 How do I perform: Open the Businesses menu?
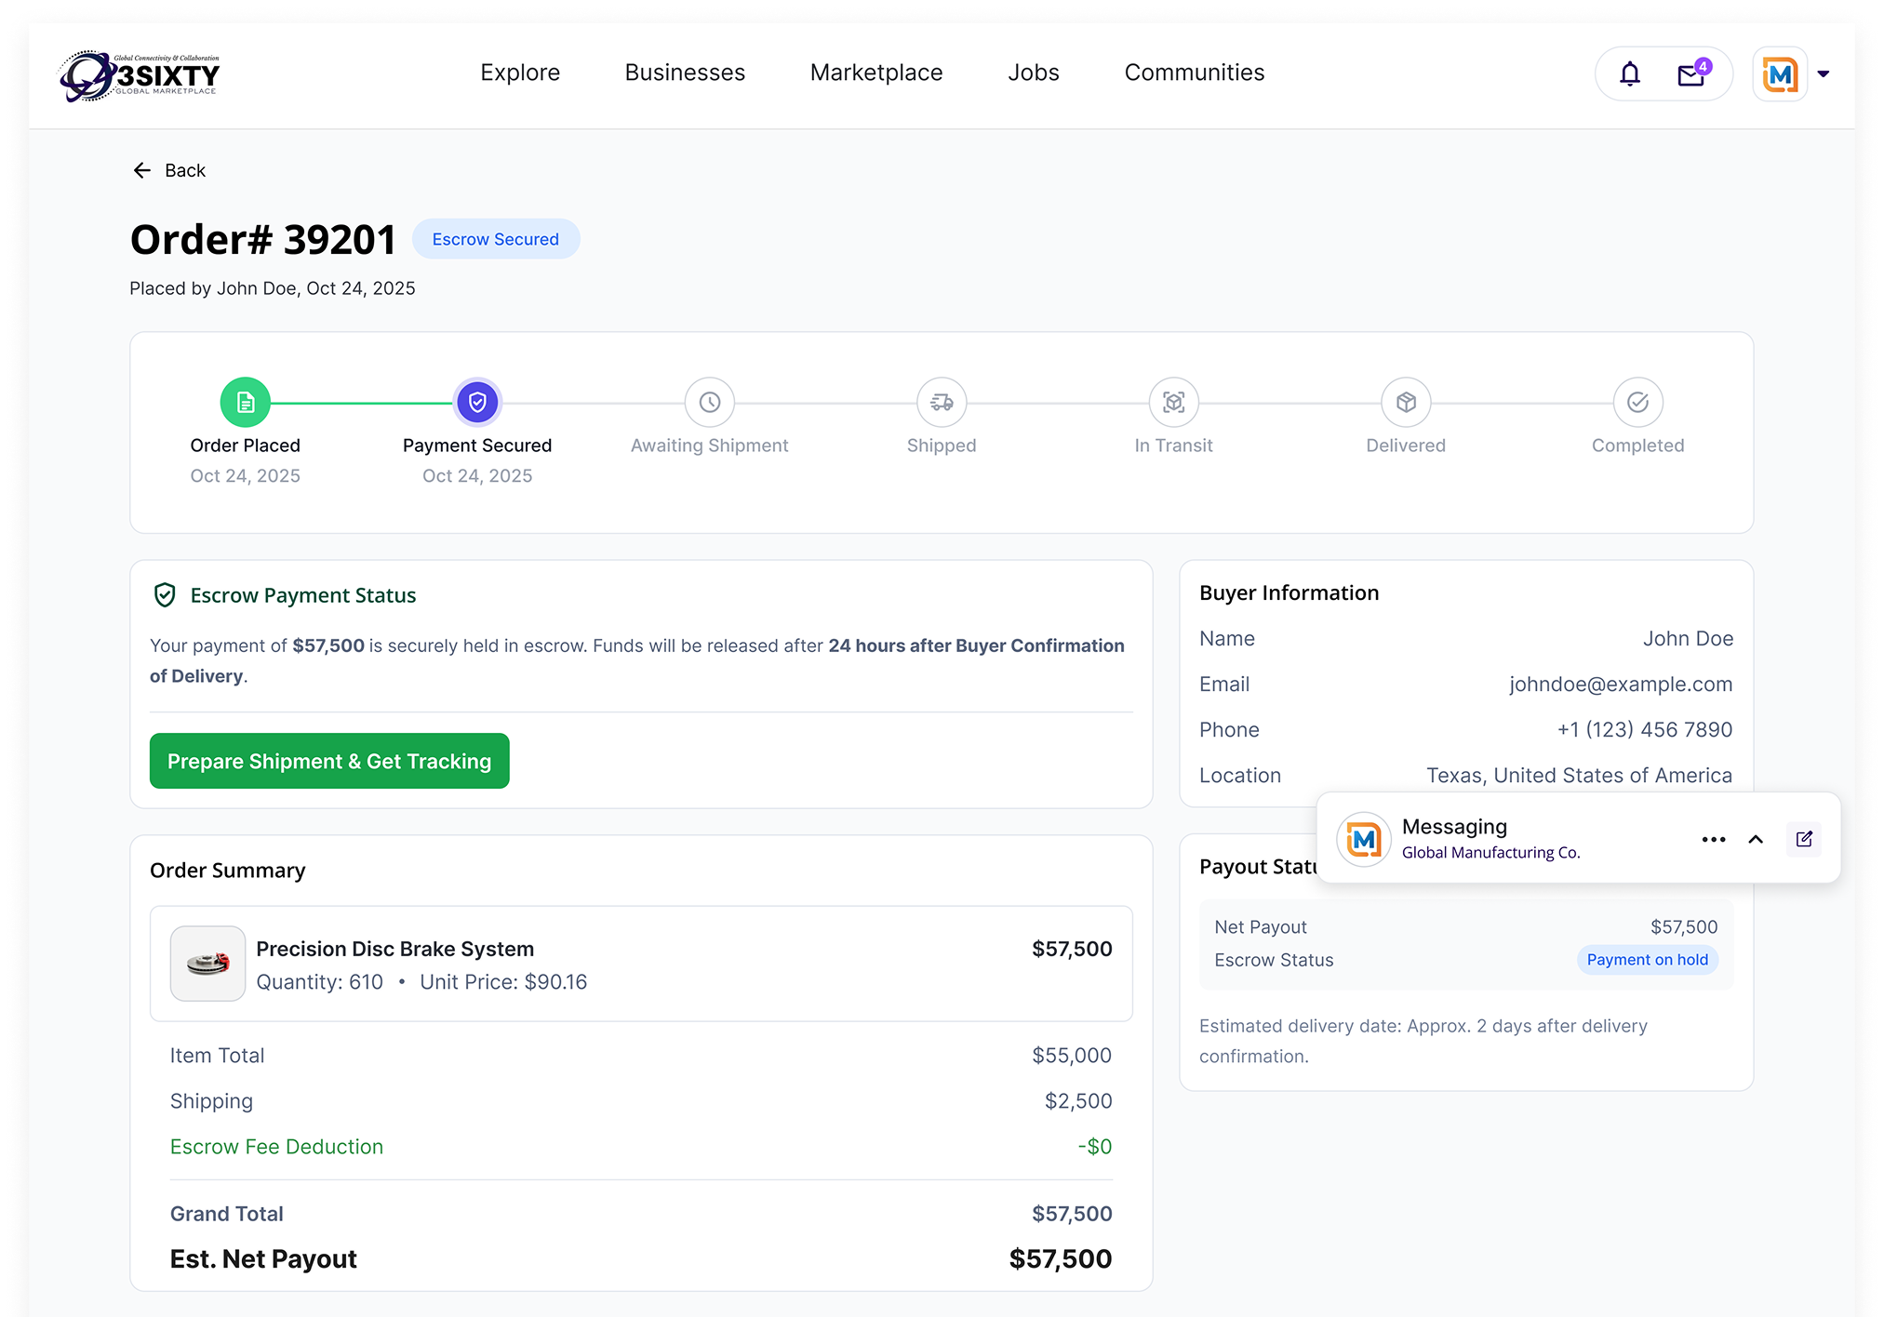tap(685, 73)
